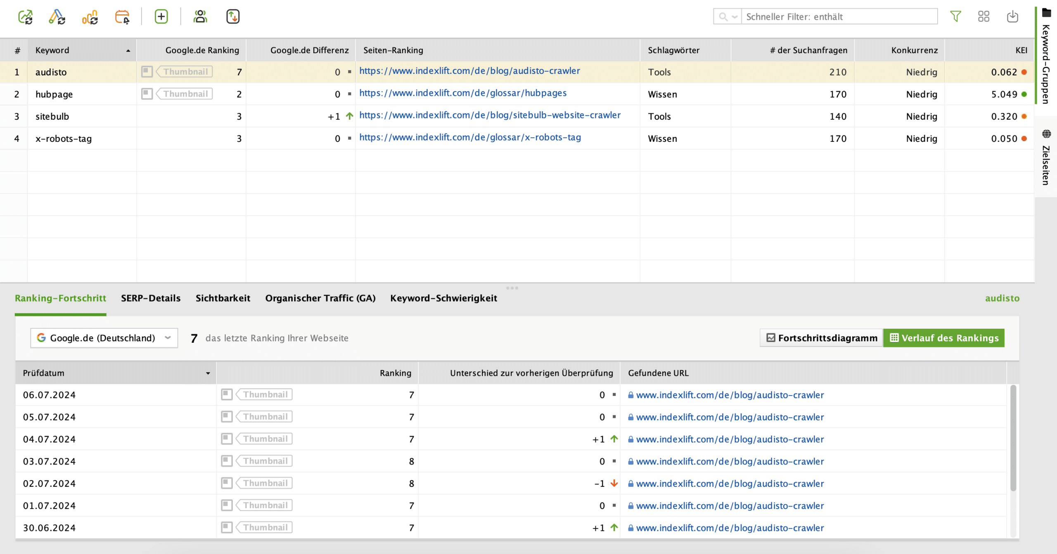This screenshot has width=1057, height=554.
Task: Click the panel splitter dots handle
Action: (x=512, y=288)
